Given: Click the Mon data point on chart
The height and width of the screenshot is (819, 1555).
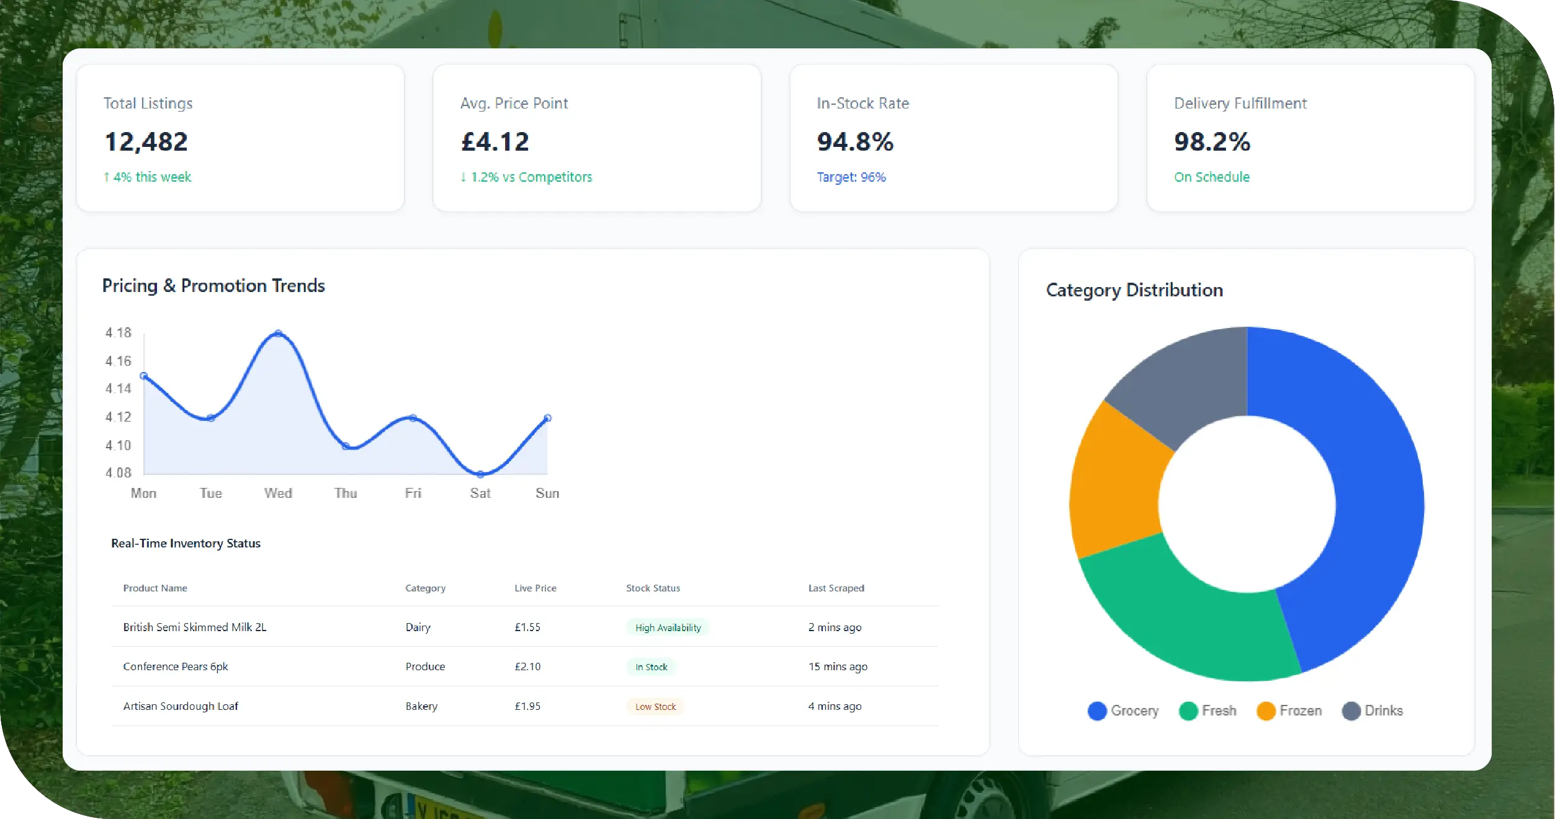Looking at the screenshot, I should (x=143, y=376).
